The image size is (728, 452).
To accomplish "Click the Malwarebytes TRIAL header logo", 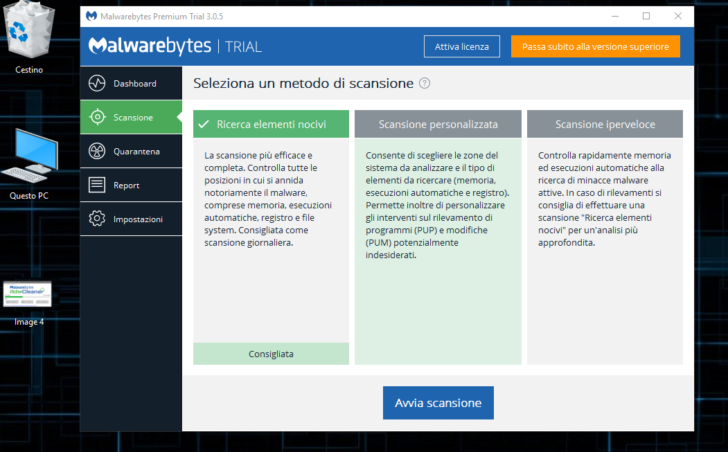I will [x=175, y=46].
